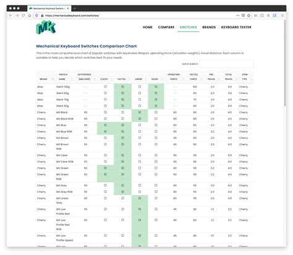Reload the page with the refresh icon
Viewport: 293px width, 255px height.
click(23, 15)
